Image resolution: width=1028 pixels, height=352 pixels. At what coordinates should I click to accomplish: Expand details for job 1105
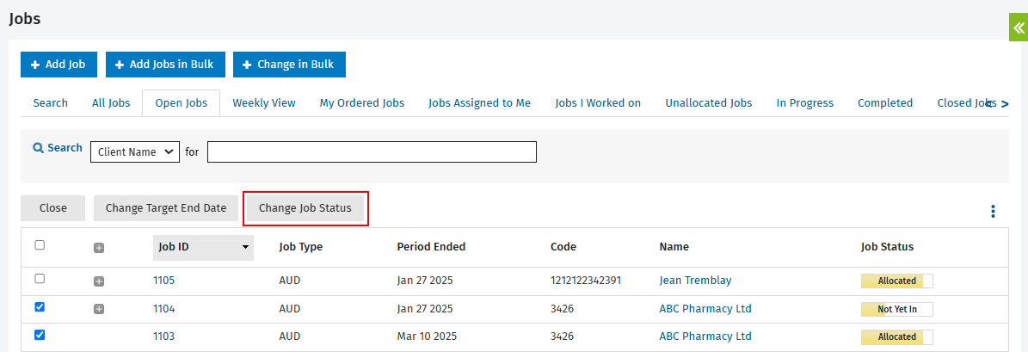click(x=99, y=281)
